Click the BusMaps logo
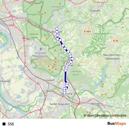The width and height of the screenshot is (129, 129). 117,124
